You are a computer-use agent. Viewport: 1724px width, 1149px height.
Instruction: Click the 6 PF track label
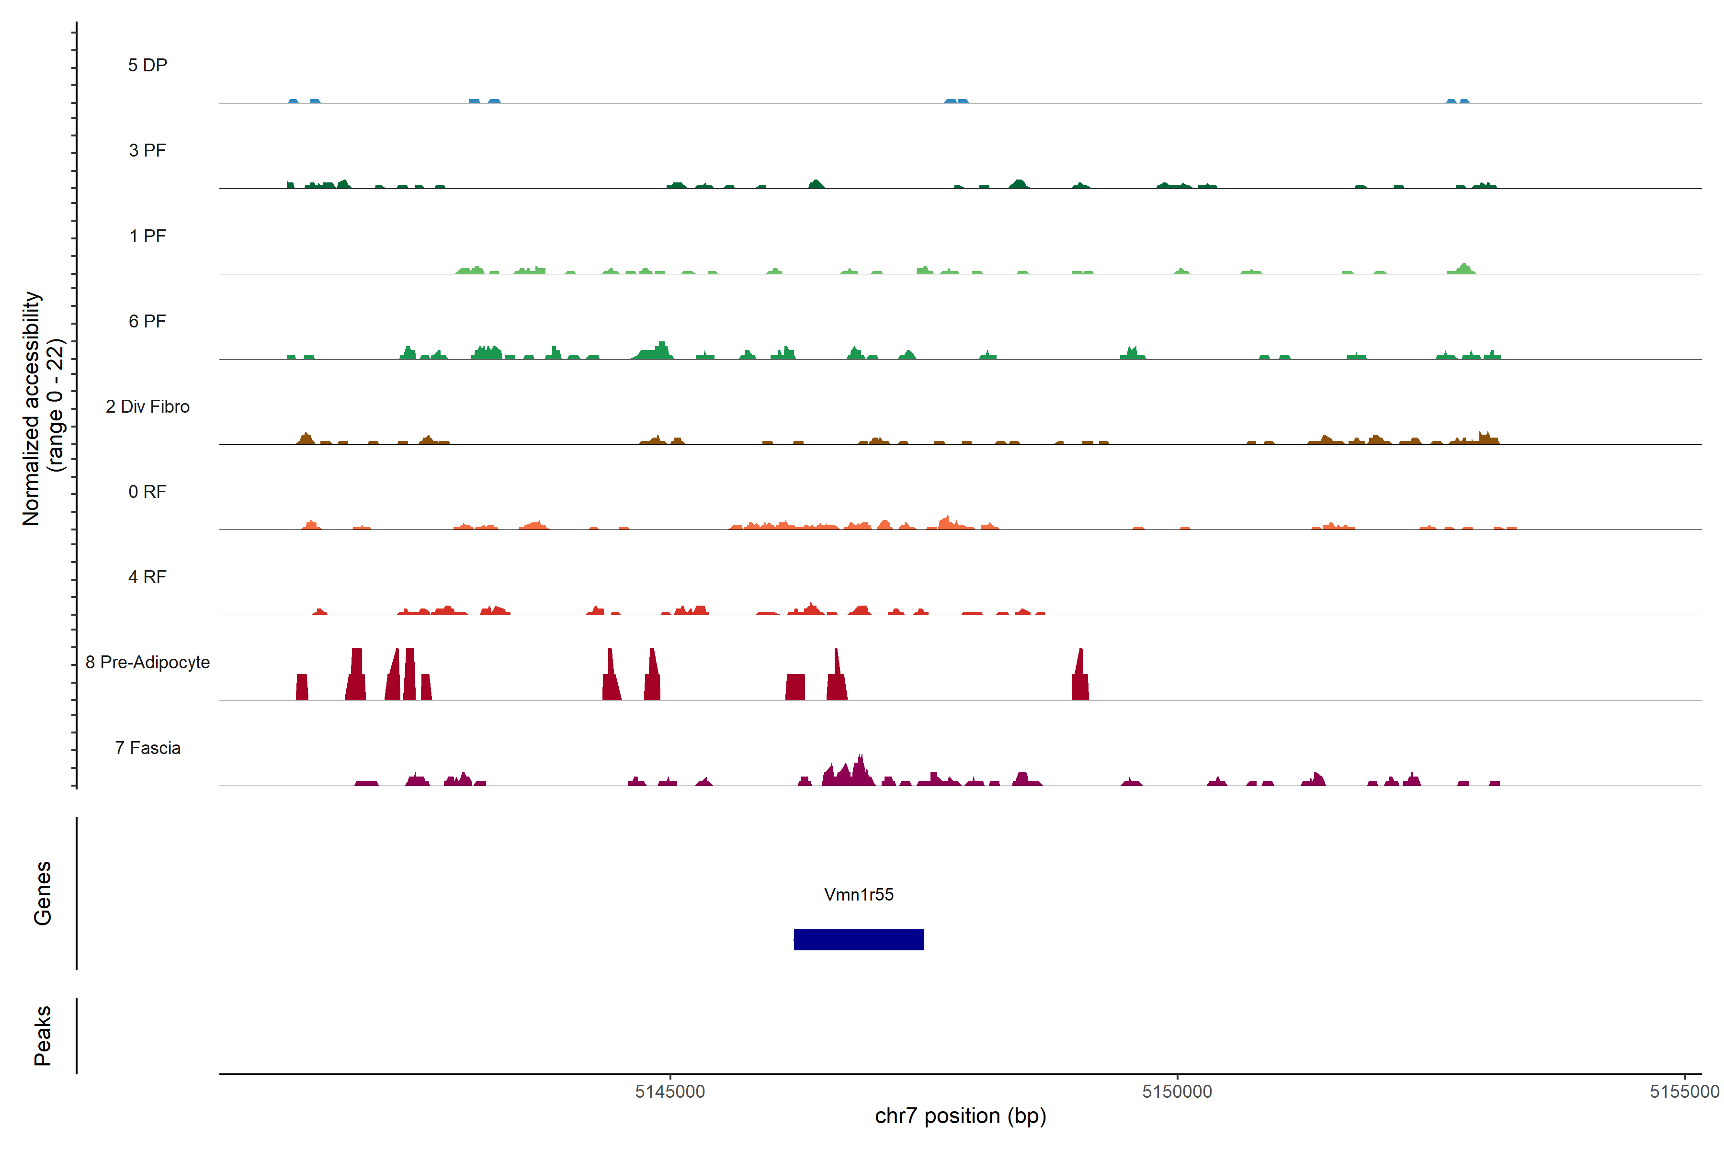tap(147, 321)
